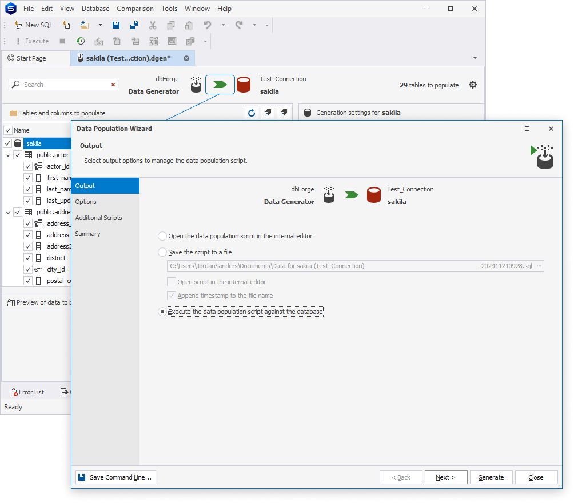The height and width of the screenshot is (503, 574).
Task: Click the Next button in wizard
Action: (446, 477)
